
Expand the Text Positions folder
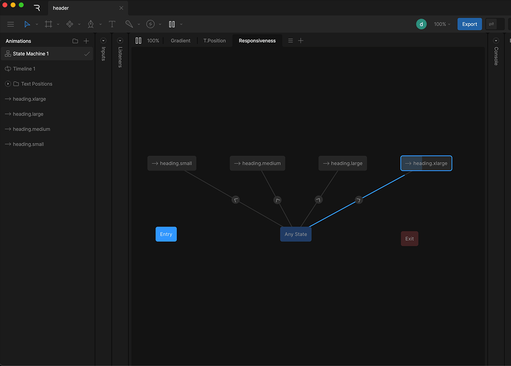coord(8,84)
